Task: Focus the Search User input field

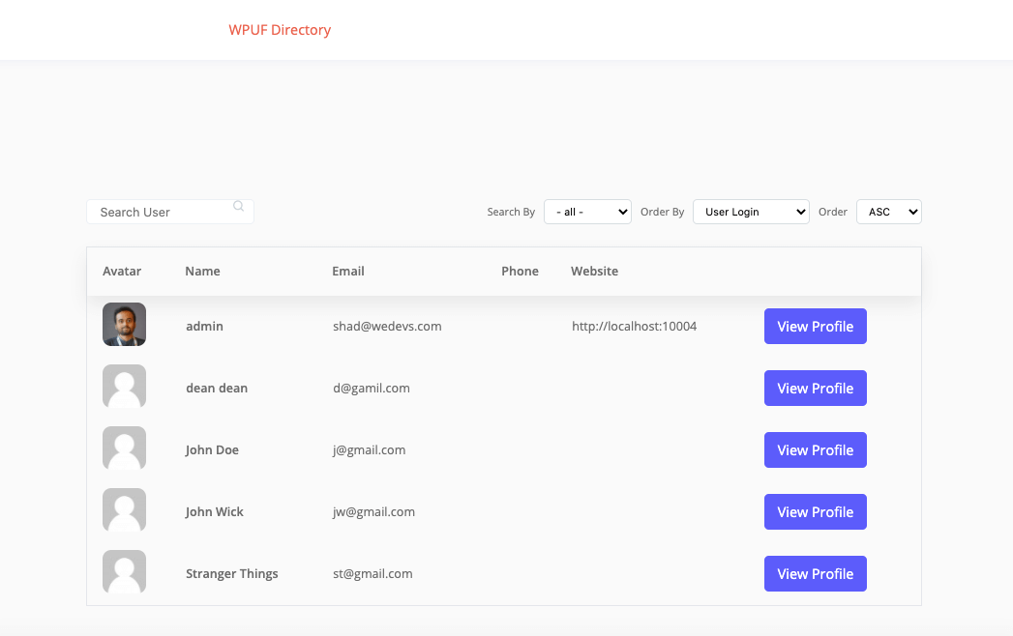Action: tap(170, 212)
